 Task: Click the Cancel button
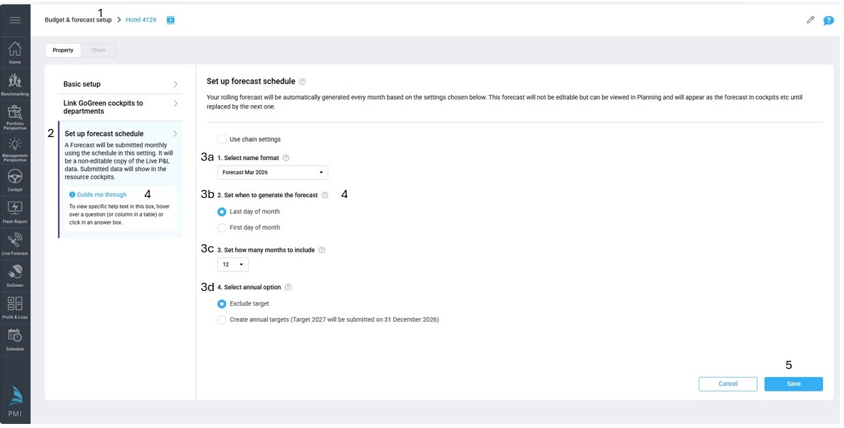pyautogui.click(x=727, y=384)
